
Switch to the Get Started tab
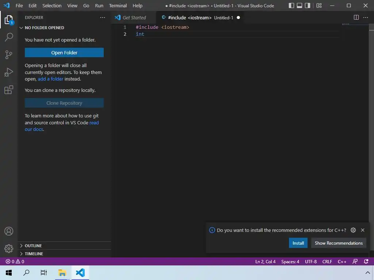[x=133, y=17]
